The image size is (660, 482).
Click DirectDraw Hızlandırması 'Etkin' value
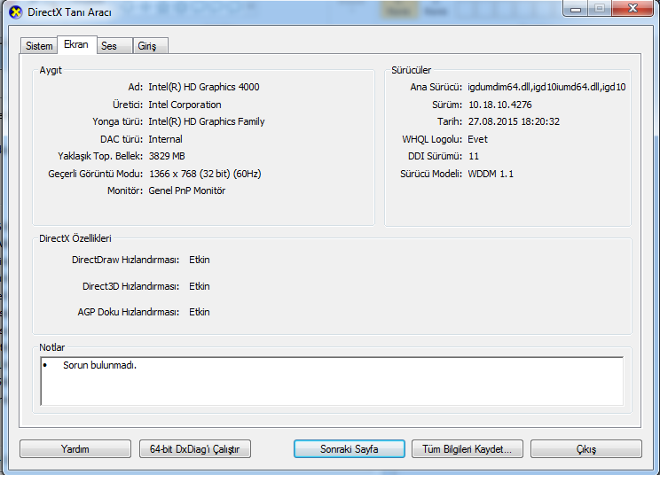[200, 260]
